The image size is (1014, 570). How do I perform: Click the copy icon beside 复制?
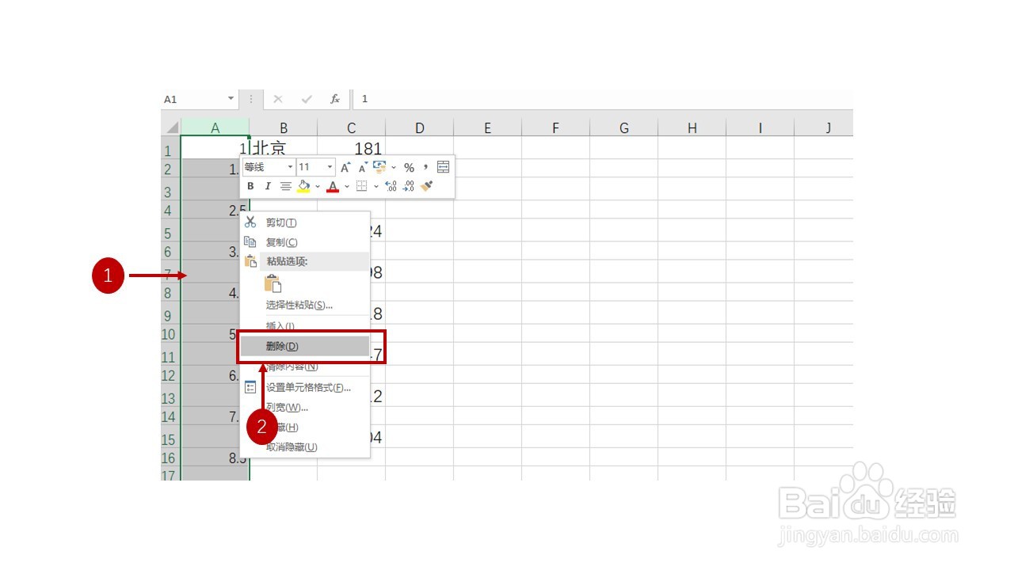(250, 242)
